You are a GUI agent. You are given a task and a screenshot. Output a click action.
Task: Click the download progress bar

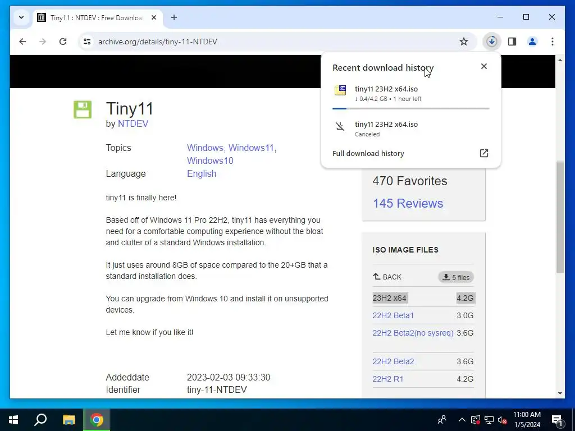click(410, 108)
